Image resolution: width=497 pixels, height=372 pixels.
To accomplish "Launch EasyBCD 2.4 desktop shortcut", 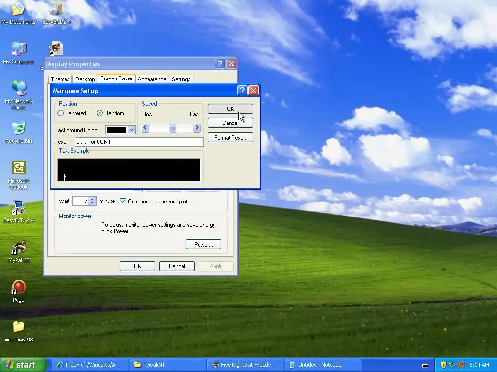I will [x=18, y=211].
